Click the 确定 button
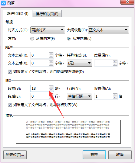The width and height of the screenshot is (135, 163). tap(94, 155)
